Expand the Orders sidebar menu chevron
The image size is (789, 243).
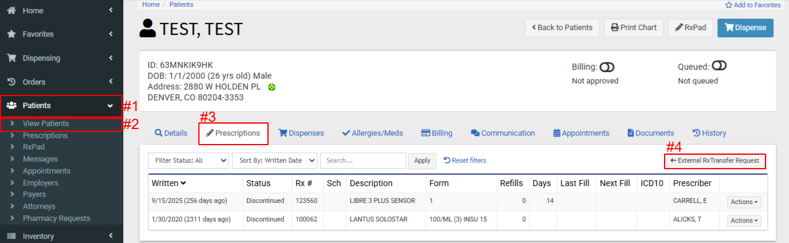coord(111,82)
